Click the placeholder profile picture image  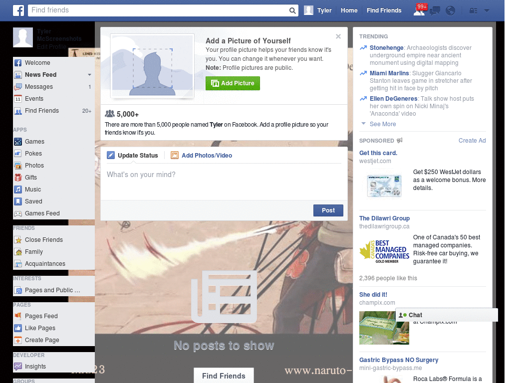pos(153,66)
